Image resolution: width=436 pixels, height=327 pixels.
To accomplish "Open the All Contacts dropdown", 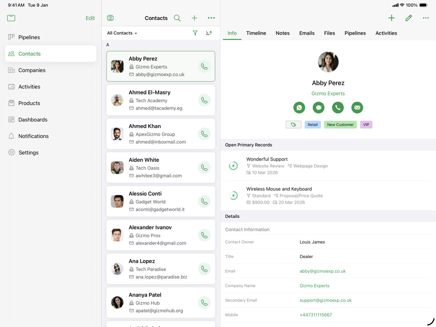I will point(121,33).
